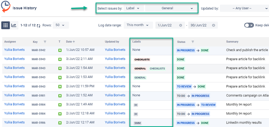Screen dimensions: 269x127
Task: Click the Labels column header
Action: tap(137, 42)
